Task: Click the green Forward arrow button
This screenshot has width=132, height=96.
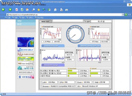Action: pos(10,10)
